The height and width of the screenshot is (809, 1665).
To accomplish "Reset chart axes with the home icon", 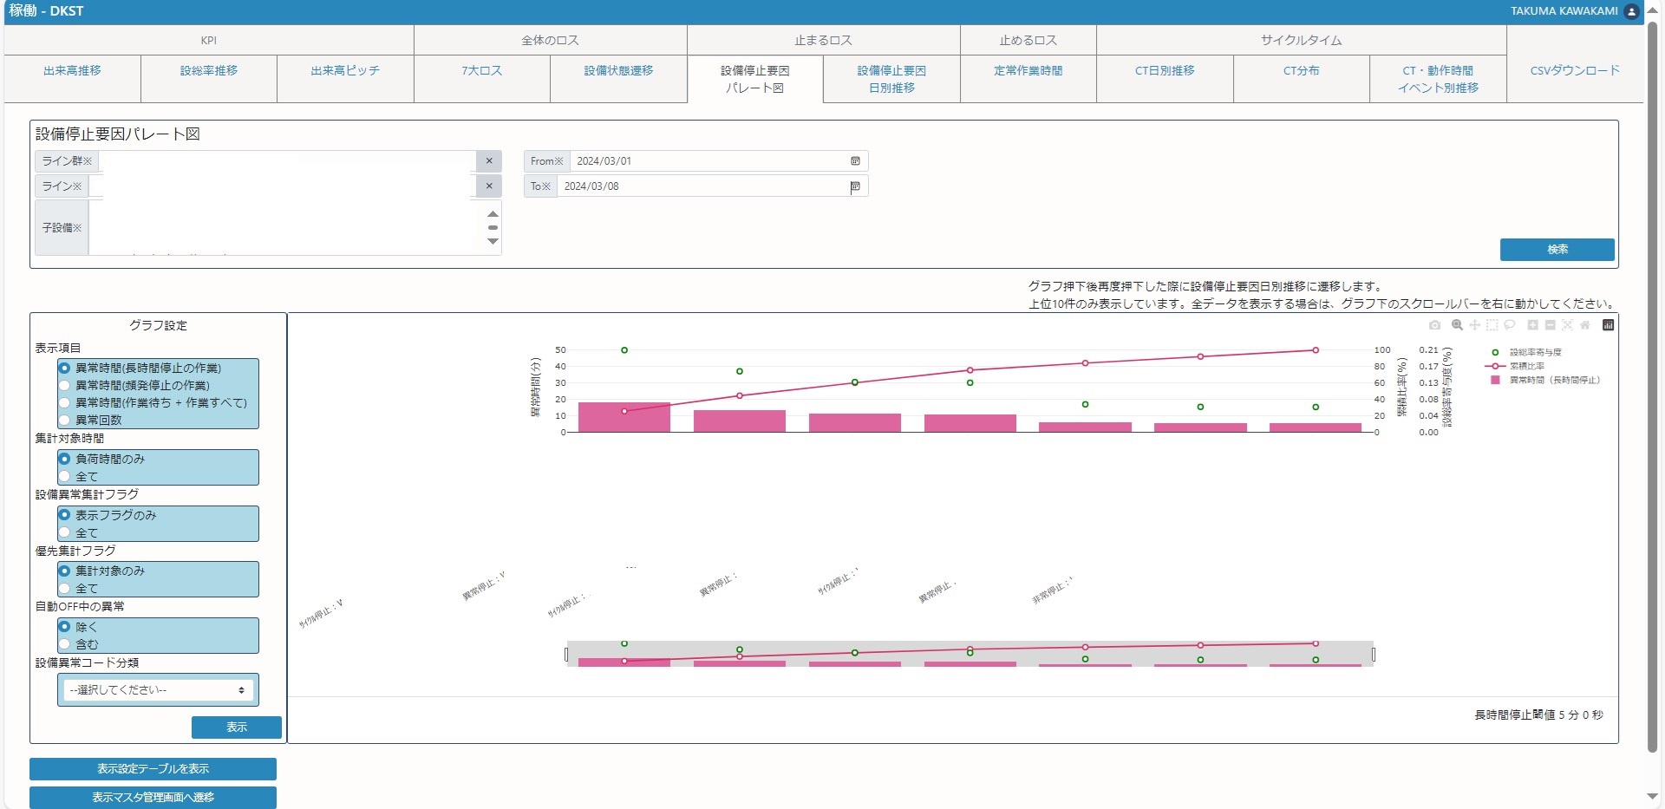I will pyautogui.click(x=1585, y=325).
